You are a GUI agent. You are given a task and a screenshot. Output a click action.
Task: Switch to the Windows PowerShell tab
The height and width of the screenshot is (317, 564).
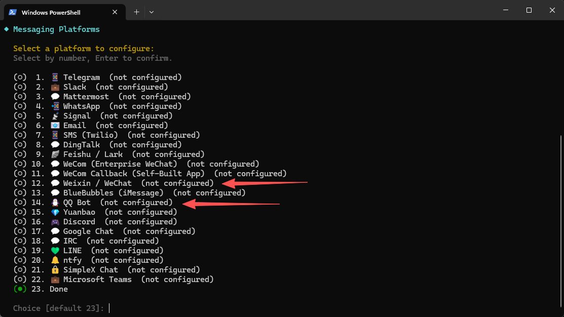coord(65,12)
